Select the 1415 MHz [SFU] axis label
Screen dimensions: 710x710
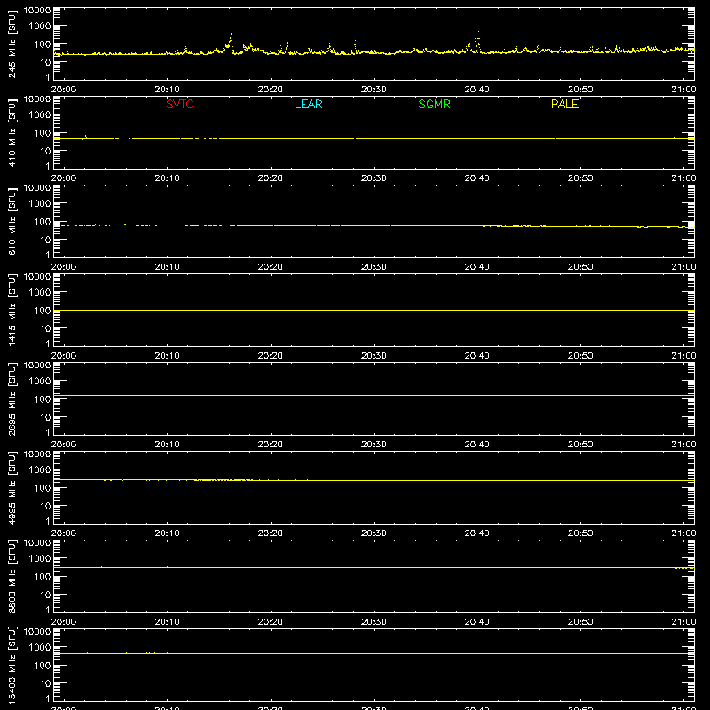click(x=12, y=310)
